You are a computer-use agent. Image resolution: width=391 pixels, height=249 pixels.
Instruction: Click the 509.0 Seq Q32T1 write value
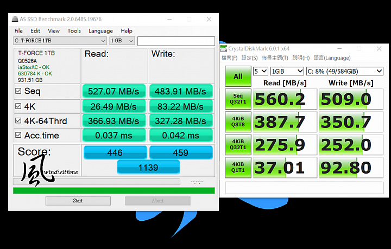point(351,99)
